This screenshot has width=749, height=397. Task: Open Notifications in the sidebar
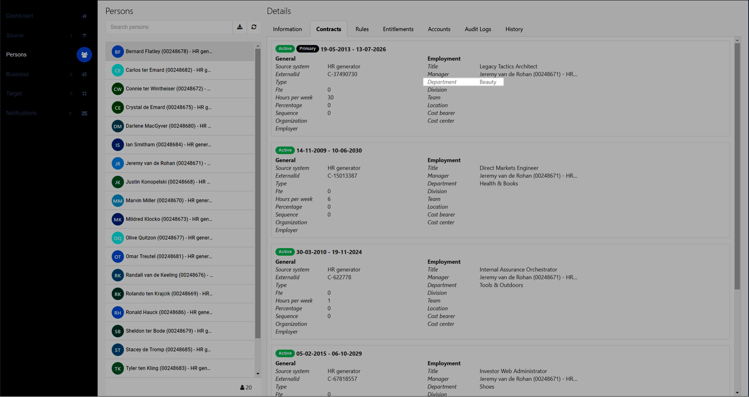coord(21,113)
